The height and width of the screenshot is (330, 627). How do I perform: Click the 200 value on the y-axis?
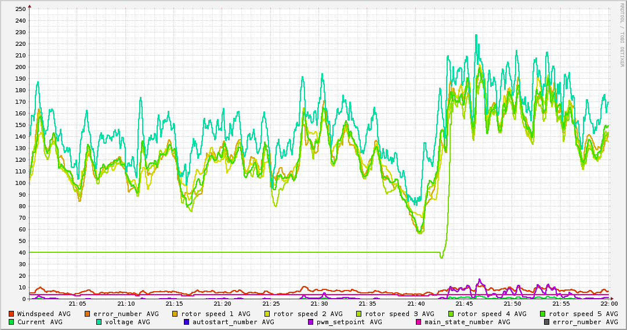pyautogui.click(x=20, y=67)
